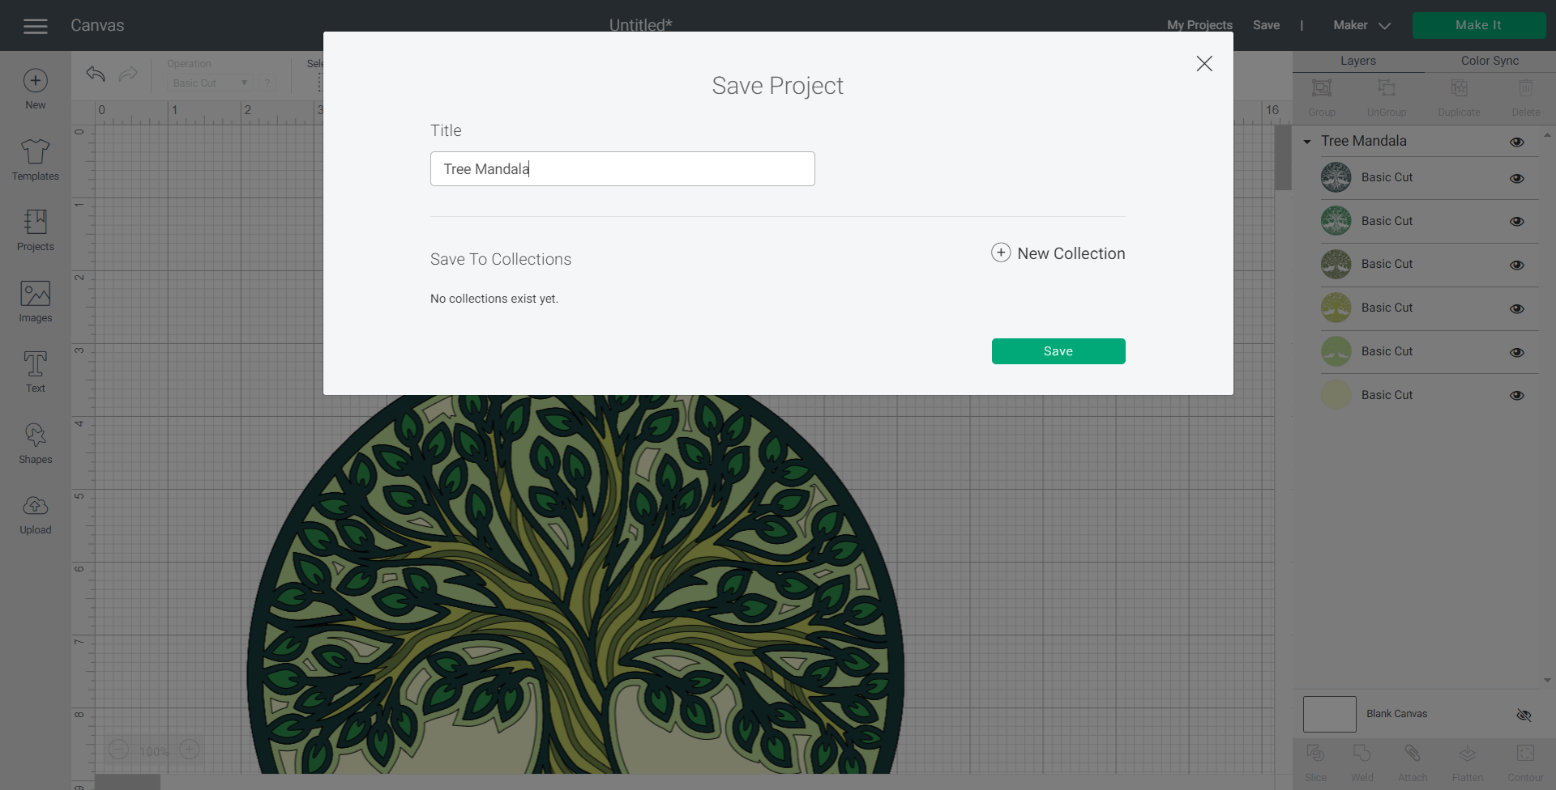Click inside the project Title field
The width and height of the screenshot is (1556, 790).
click(x=622, y=168)
